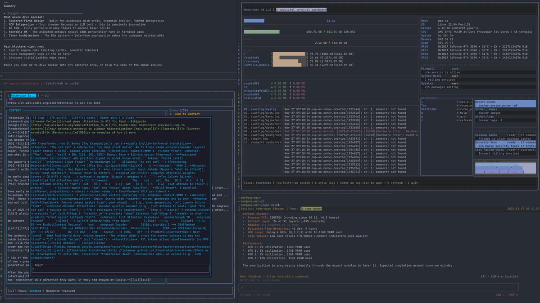Select the CONTENT panel label
The height and width of the screenshot is (303, 540).
click(15, 111)
